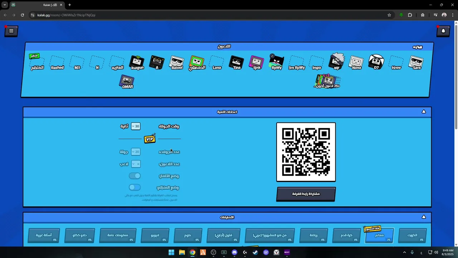
Task: Open File Explorer from taskbar
Action: click(x=182, y=252)
